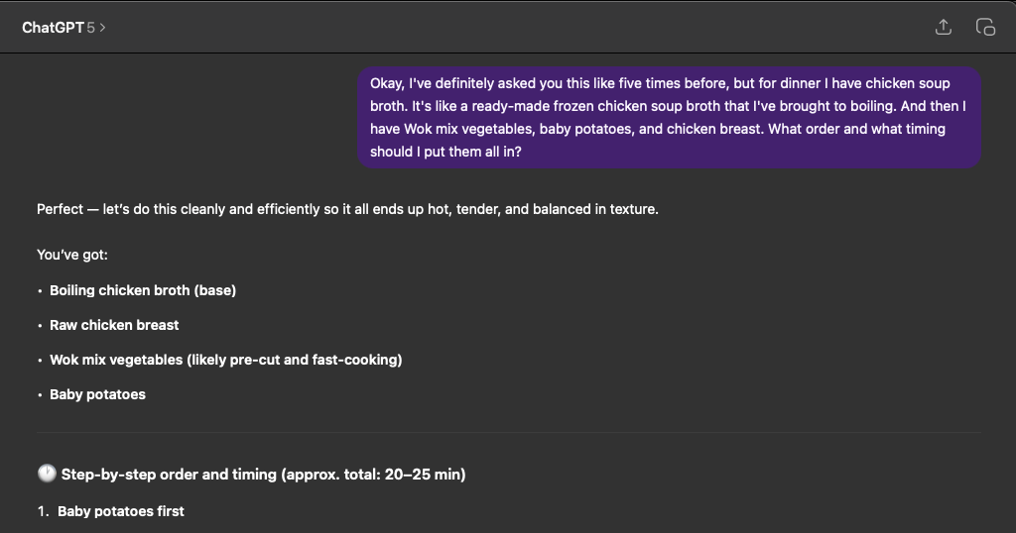Screen dimensions: 1016x533
Task: Click the question "should I put them all in?"
Action: (445, 152)
